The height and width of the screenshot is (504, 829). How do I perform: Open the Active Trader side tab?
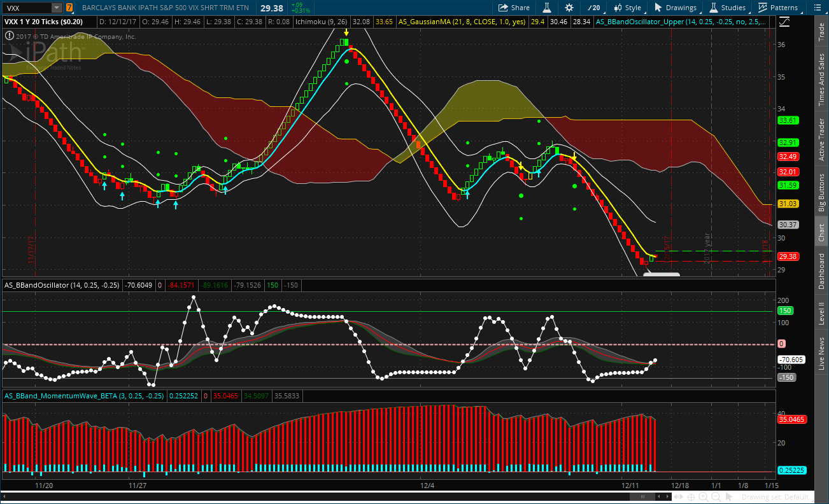point(821,140)
